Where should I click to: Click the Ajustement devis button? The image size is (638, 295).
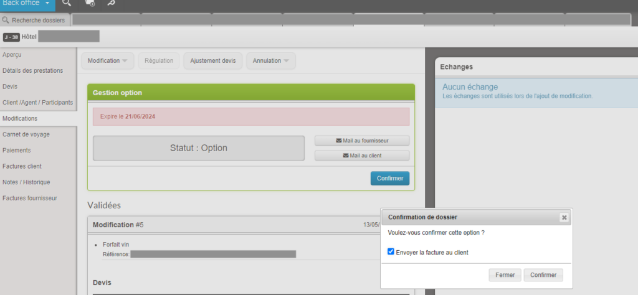click(x=212, y=61)
